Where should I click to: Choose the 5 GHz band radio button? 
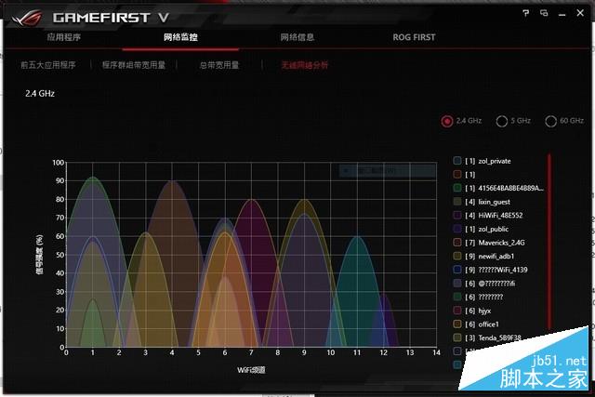click(502, 121)
